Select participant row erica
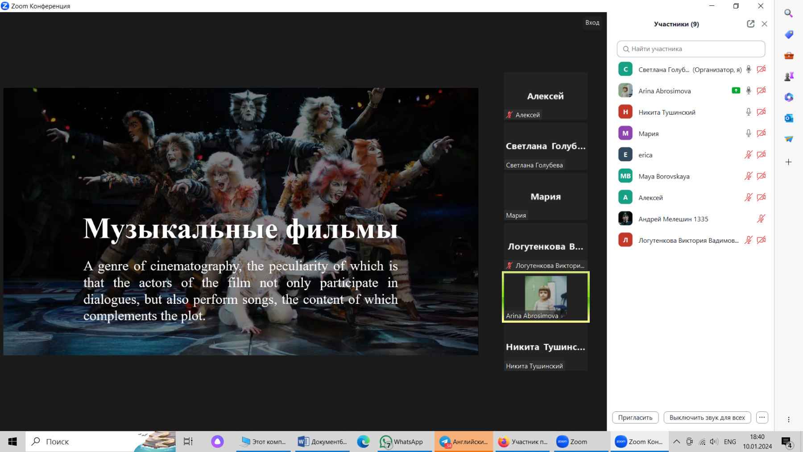The height and width of the screenshot is (452, 803). (691, 155)
